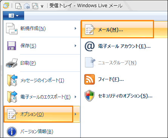Open バージョン情報(B) menu entry

click(x=42, y=132)
